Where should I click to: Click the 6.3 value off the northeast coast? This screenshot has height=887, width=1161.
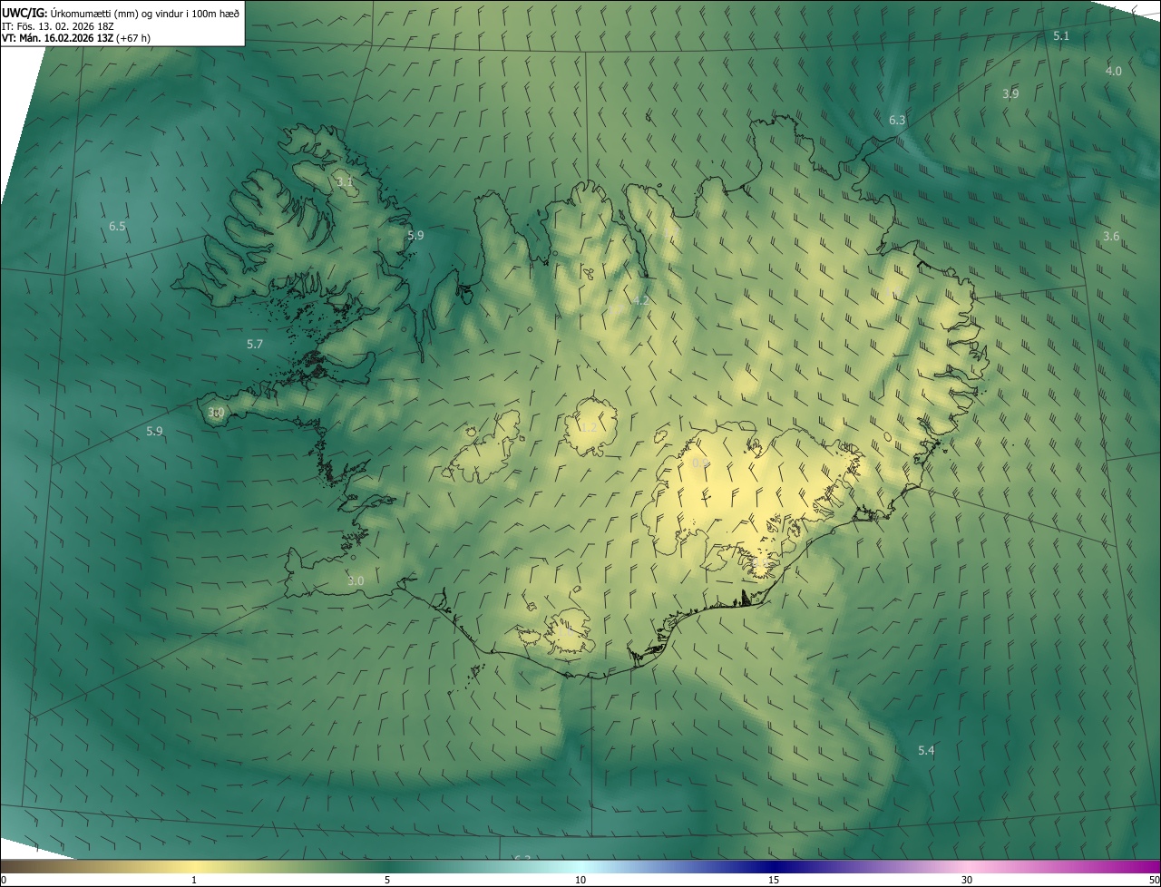897,120
